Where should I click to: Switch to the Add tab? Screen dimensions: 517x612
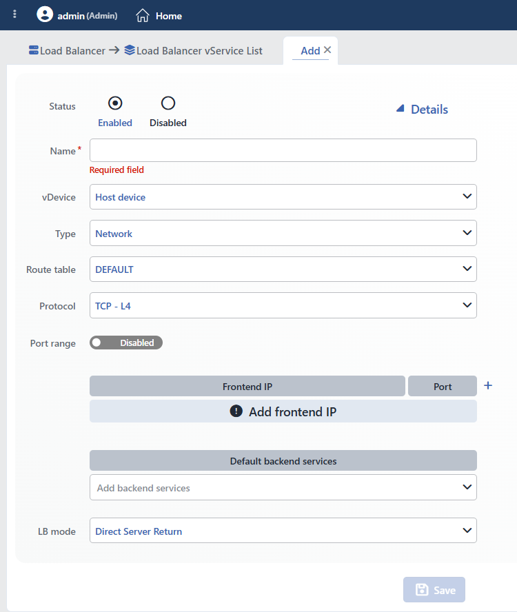(310, 51)
